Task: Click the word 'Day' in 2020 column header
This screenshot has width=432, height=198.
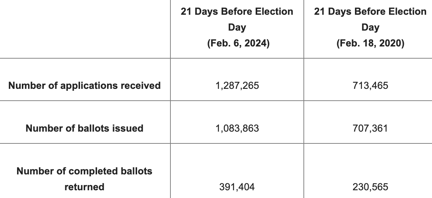Action: (x=370, y=27)
